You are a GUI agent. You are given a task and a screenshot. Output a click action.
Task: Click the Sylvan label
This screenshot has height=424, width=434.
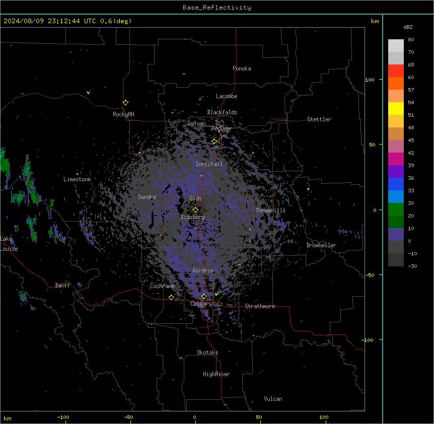coord(196,123)
